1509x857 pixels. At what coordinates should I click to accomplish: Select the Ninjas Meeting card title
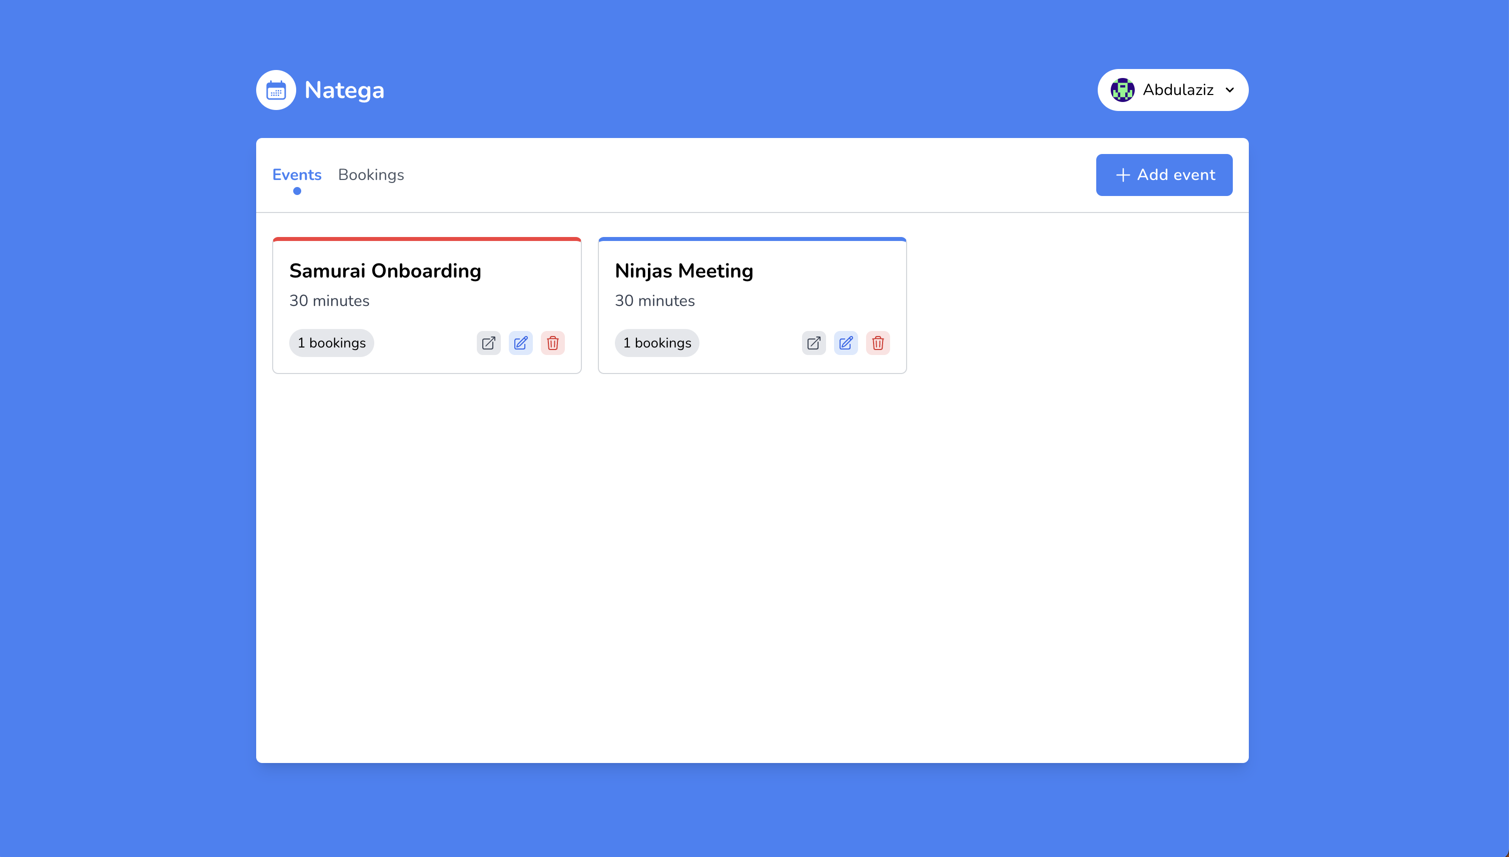point(683,271)
